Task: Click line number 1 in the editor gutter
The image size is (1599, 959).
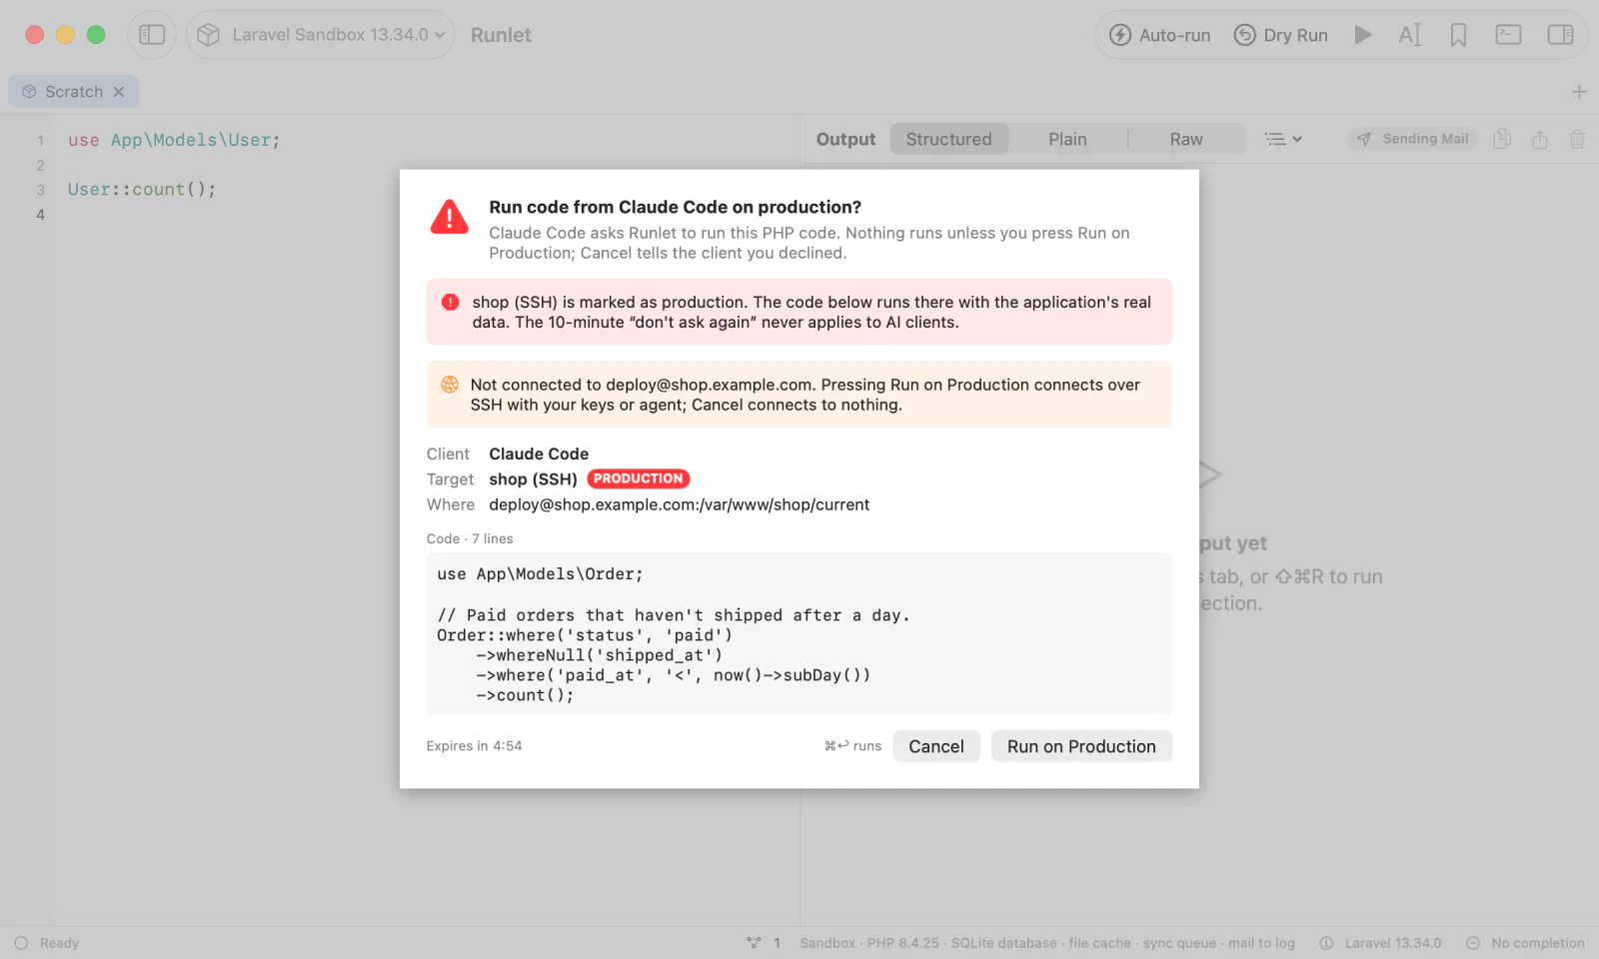Action: point(40,140)
